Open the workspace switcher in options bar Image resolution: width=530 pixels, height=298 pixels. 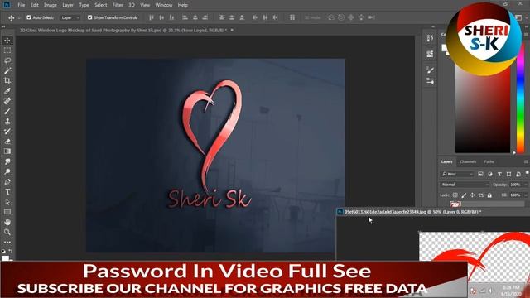(x=519, y=17)
